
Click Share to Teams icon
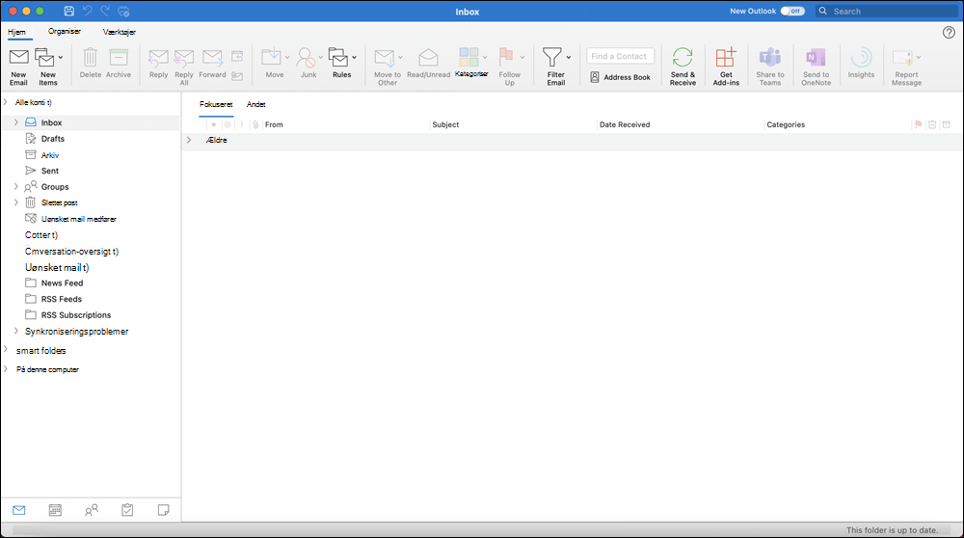(x=769, y=57)
